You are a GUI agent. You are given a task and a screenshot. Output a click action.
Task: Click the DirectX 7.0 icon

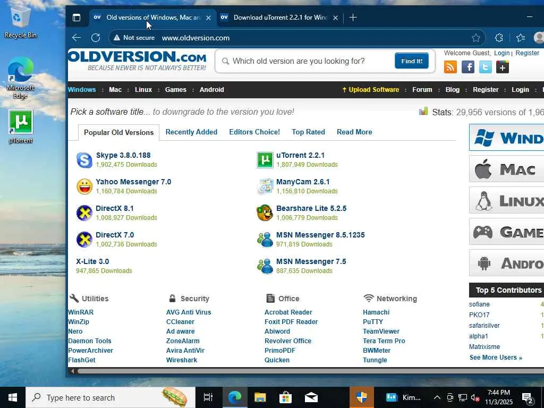coord(84,240)
